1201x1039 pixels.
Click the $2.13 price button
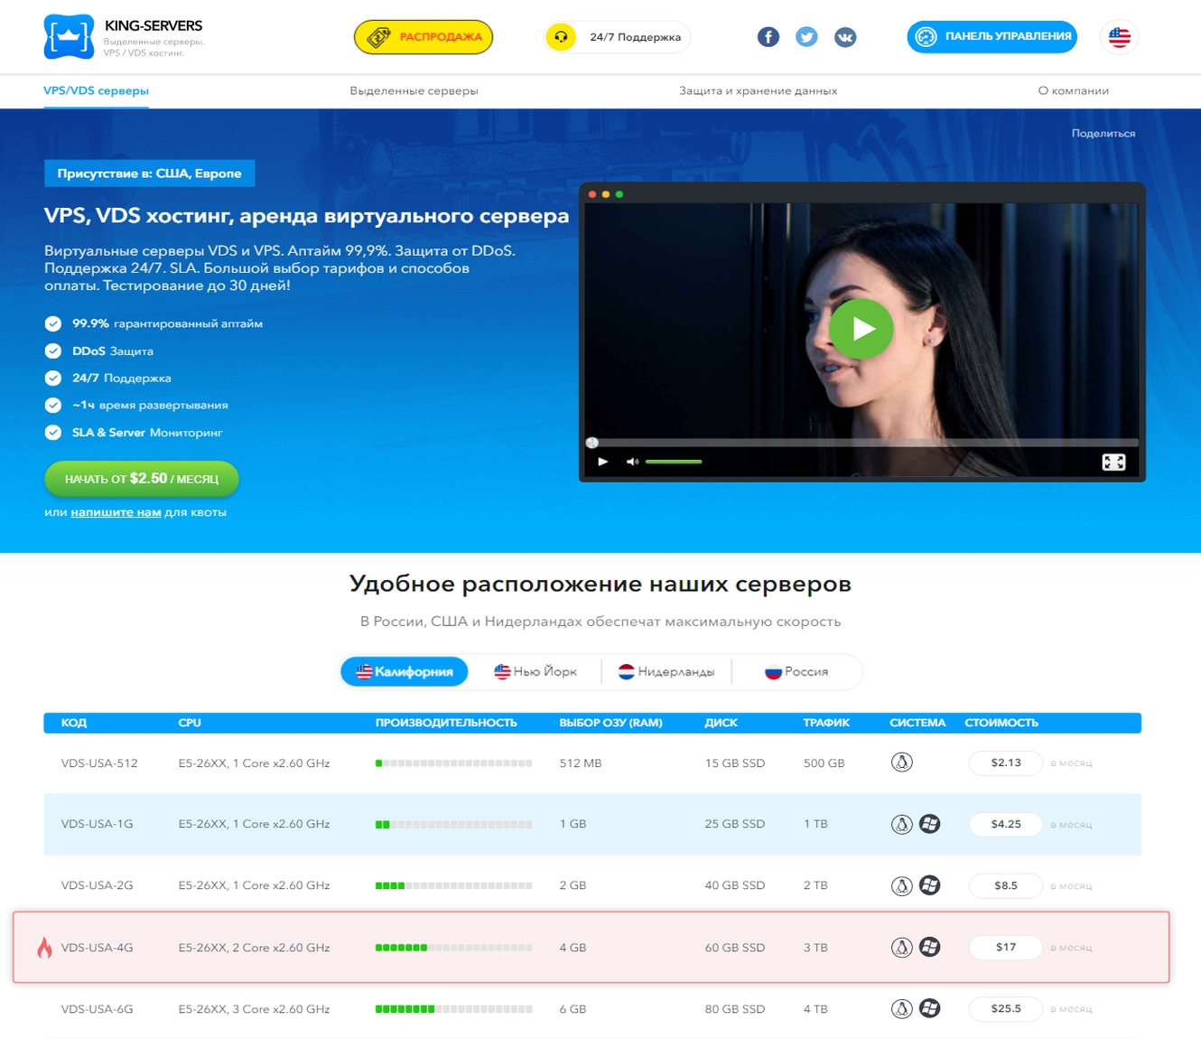[1006, 763]
